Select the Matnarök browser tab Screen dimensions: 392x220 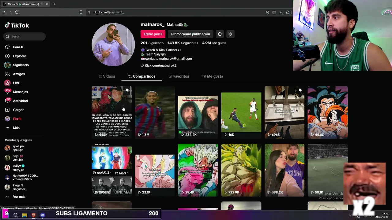[x=25, y=4]
